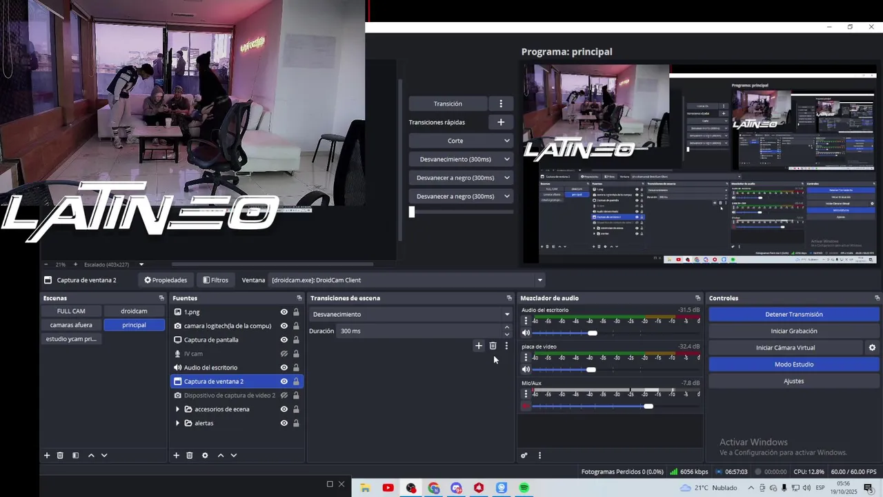Move the selected scene up in Escenas
This screenshot has height=497, width=883.
coord(91,456)
